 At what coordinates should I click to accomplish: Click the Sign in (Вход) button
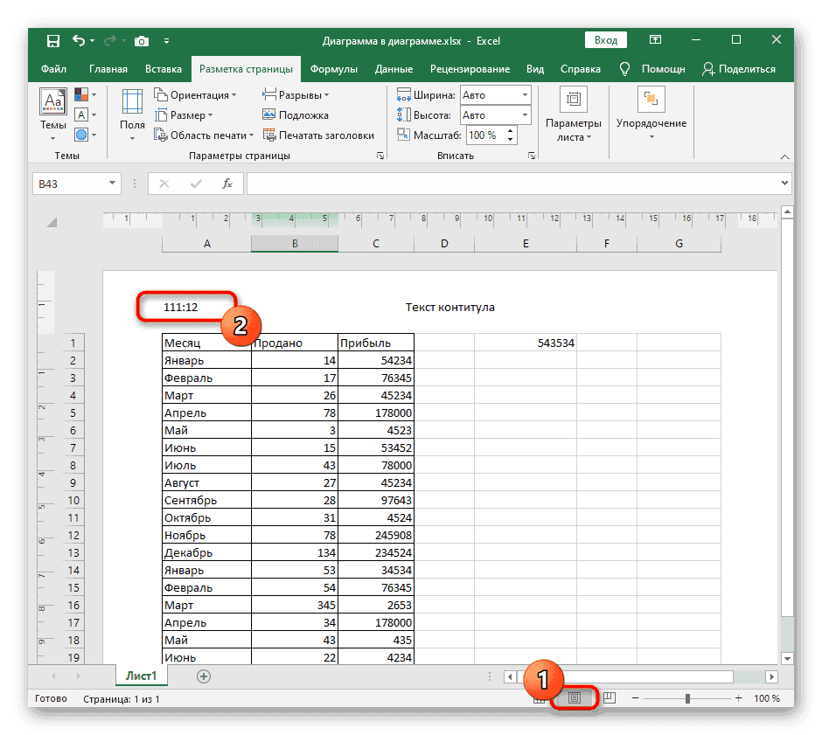point(606,40)
